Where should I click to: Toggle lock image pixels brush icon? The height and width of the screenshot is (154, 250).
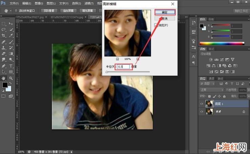click(214, 96)
